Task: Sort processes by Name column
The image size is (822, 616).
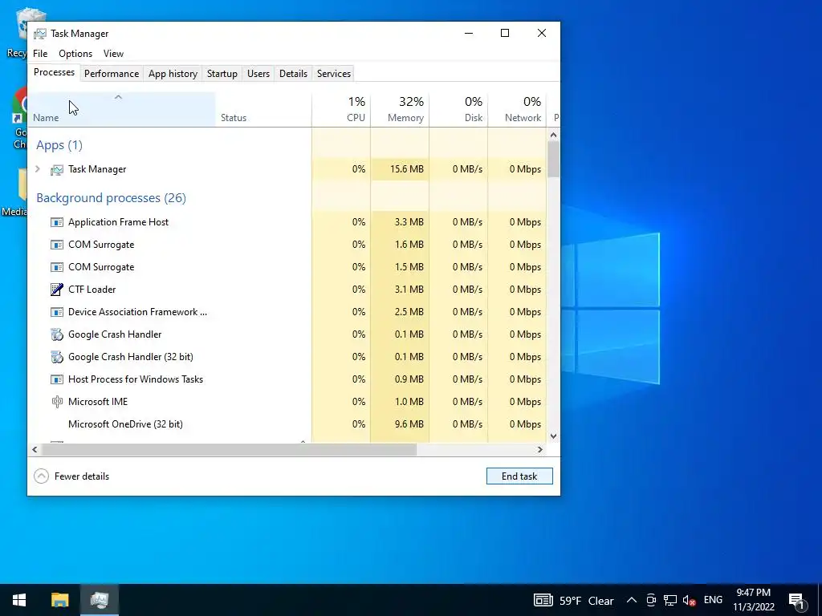Action: point(122,109)
